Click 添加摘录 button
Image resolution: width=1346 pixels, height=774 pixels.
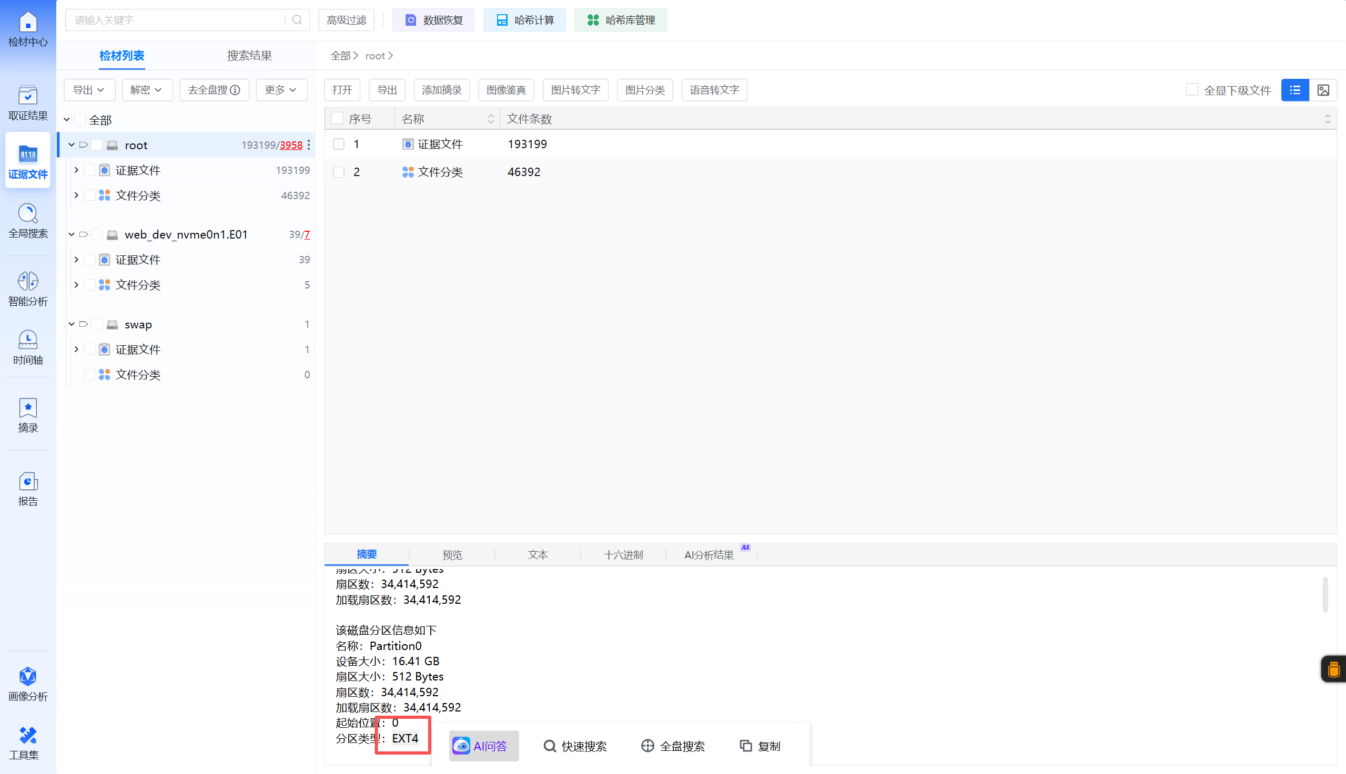pos(442,90)
